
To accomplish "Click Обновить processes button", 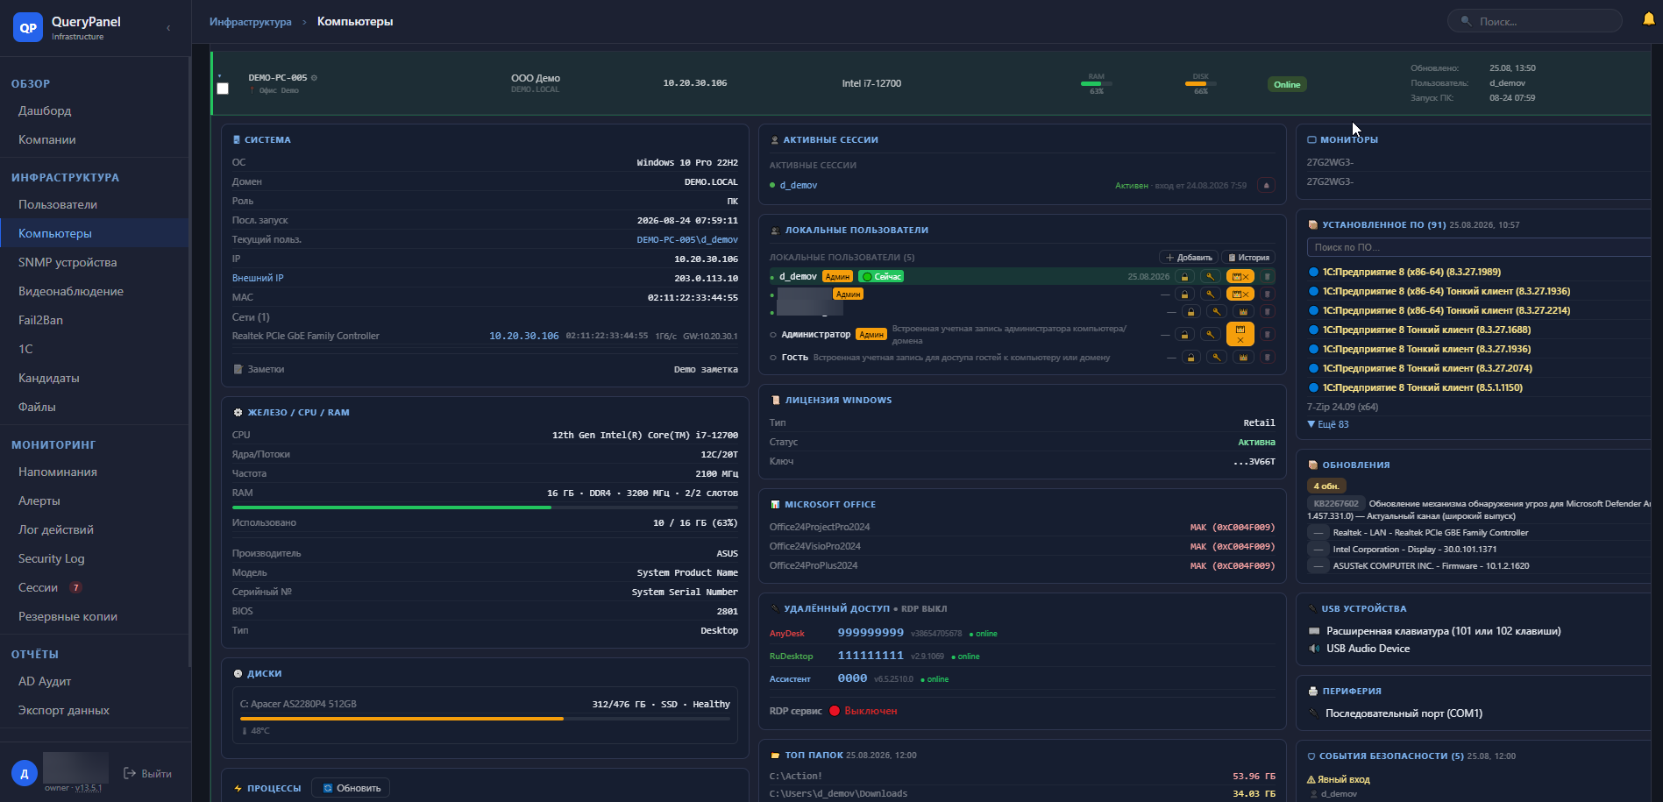I will [x=351, y=788].
